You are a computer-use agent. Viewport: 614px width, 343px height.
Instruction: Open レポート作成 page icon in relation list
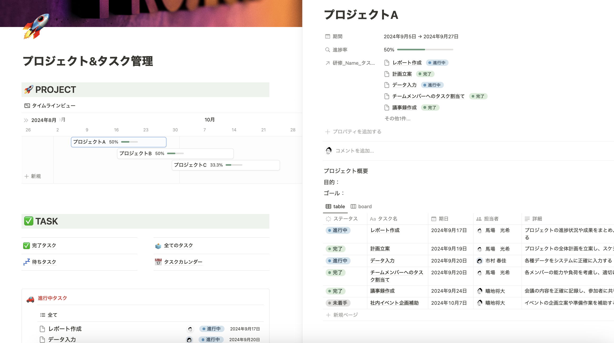tap(387, 63)
